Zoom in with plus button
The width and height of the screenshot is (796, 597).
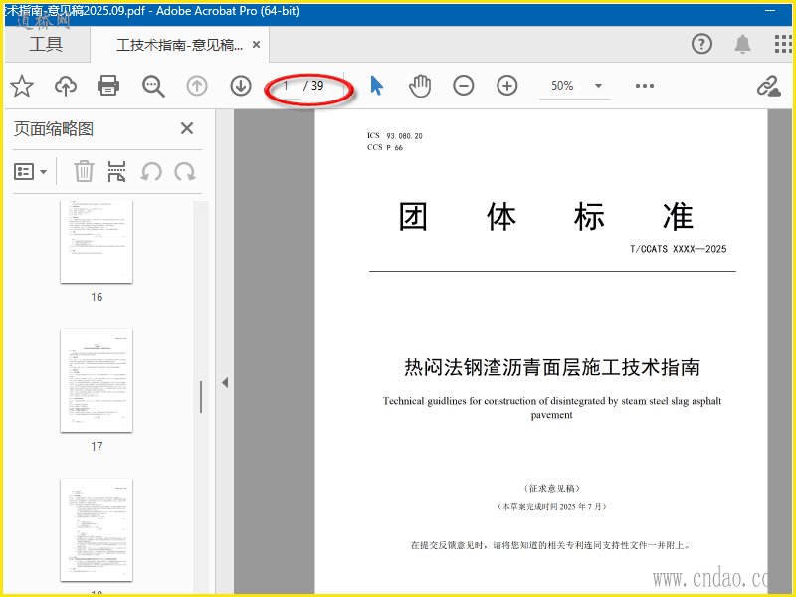coord(507,86)
